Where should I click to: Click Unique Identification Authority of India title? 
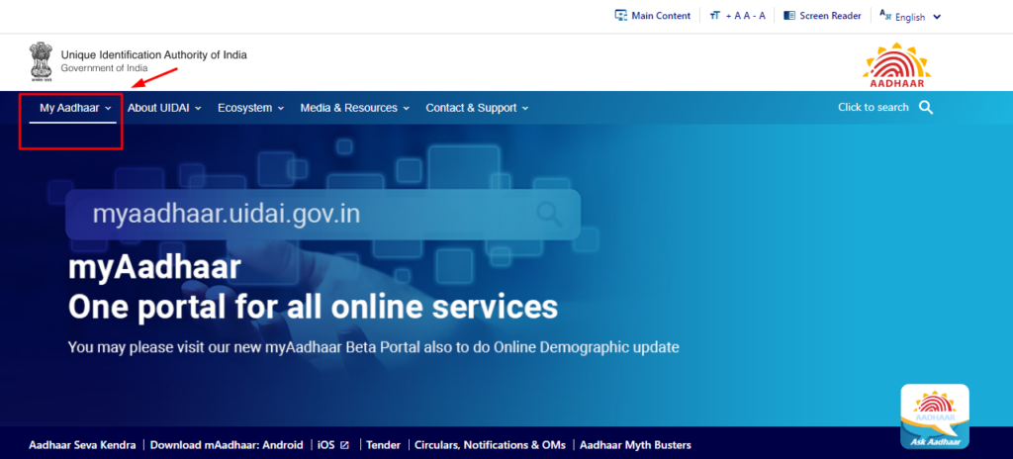(x=153, y=55)
